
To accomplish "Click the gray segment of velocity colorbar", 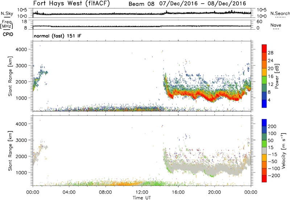I will (264, 151).
